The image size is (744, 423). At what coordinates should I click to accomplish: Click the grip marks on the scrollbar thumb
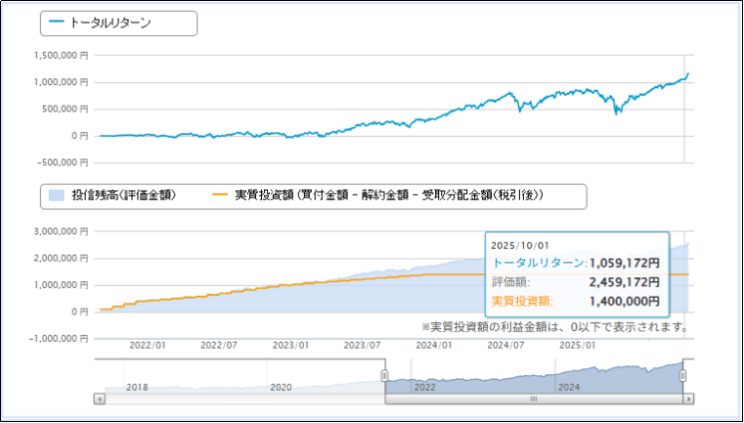(534, 399)
